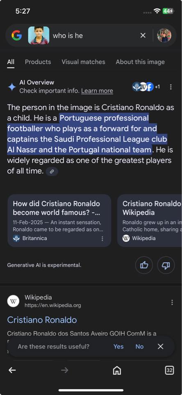Viewport: 182px width, 395px height.
Task: Tap the Google logo icon
Action: tap(16, 35)
